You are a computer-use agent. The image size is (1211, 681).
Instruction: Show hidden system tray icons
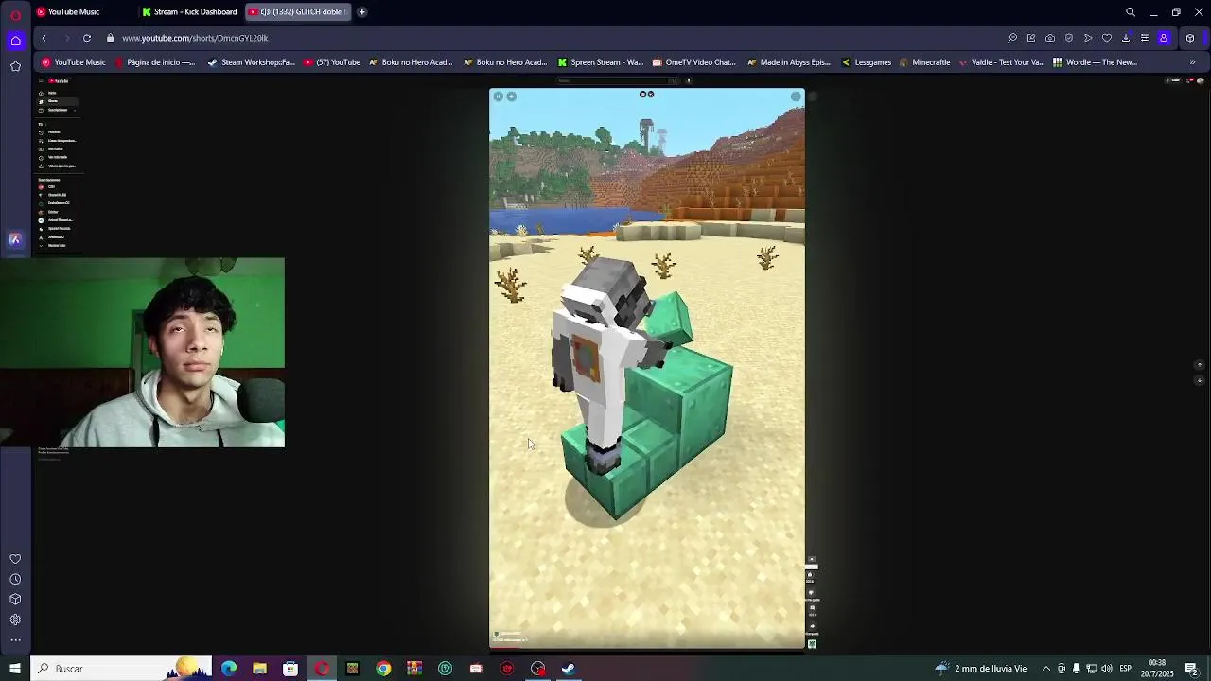1046,669
